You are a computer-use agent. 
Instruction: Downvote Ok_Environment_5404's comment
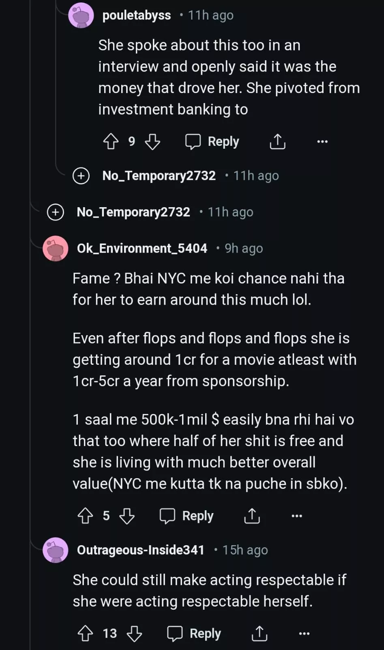(127, 516)
